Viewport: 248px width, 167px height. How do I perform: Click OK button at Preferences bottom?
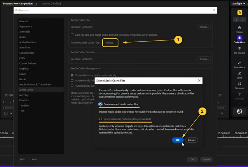(192, 159)
